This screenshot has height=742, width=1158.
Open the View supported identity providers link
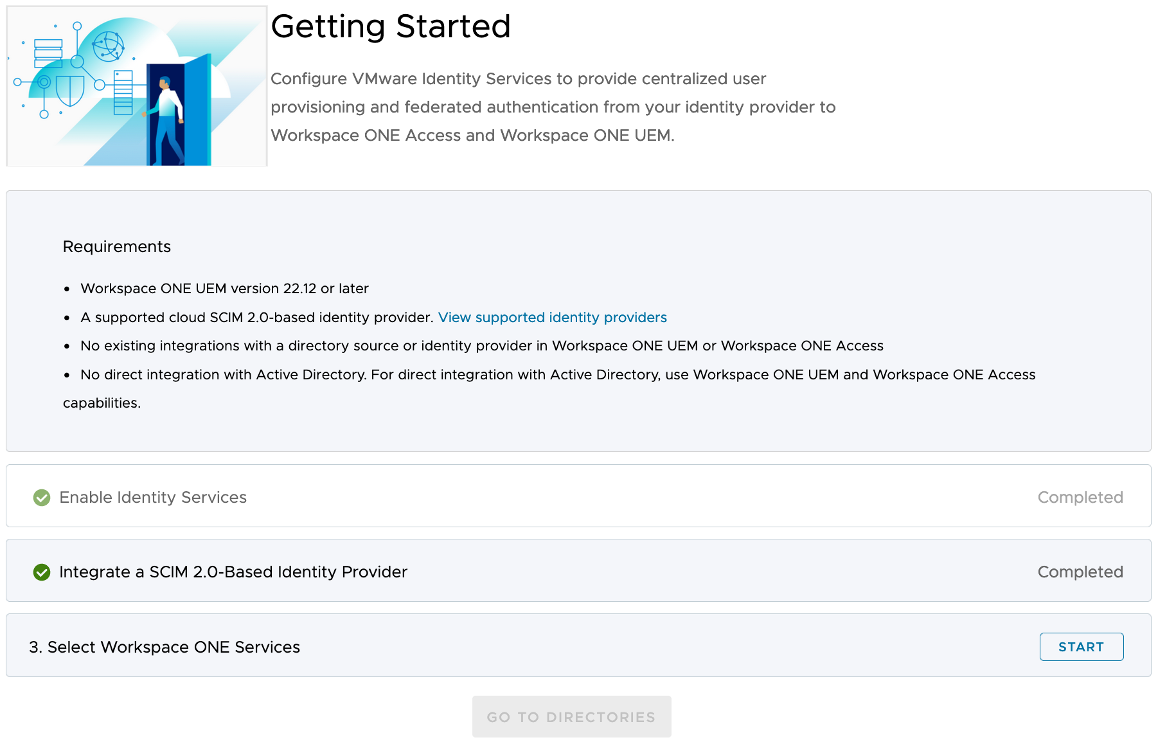coord(552,318)
